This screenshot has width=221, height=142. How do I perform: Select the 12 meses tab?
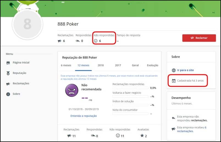point(83,65)
